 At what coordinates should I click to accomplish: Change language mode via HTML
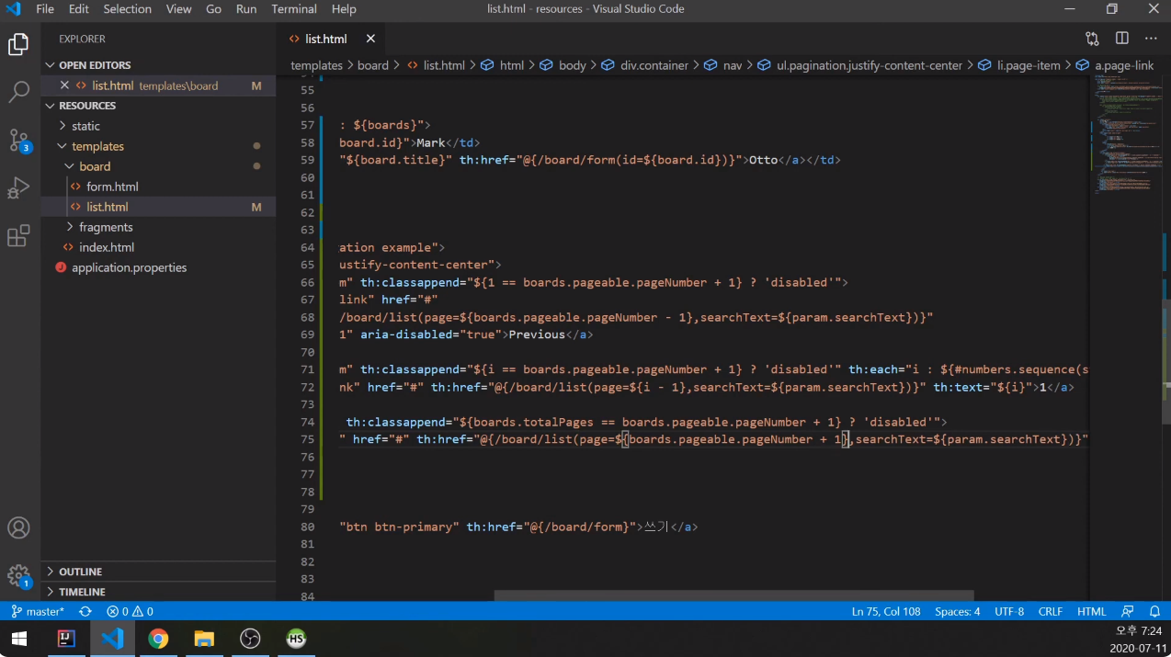tap(1092, 611)
